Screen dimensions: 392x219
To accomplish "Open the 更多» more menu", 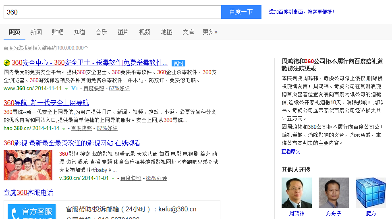I will point(210,32).
